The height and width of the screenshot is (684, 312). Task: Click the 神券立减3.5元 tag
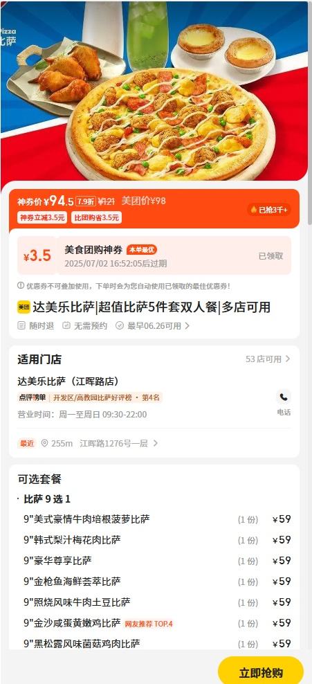[42, 217]
